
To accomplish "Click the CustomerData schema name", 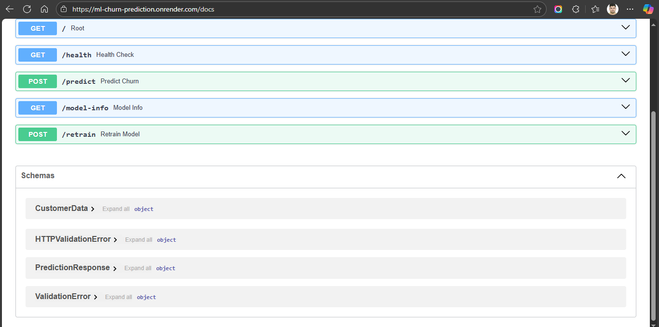I will pyautogui.click(x=61, y=209).
